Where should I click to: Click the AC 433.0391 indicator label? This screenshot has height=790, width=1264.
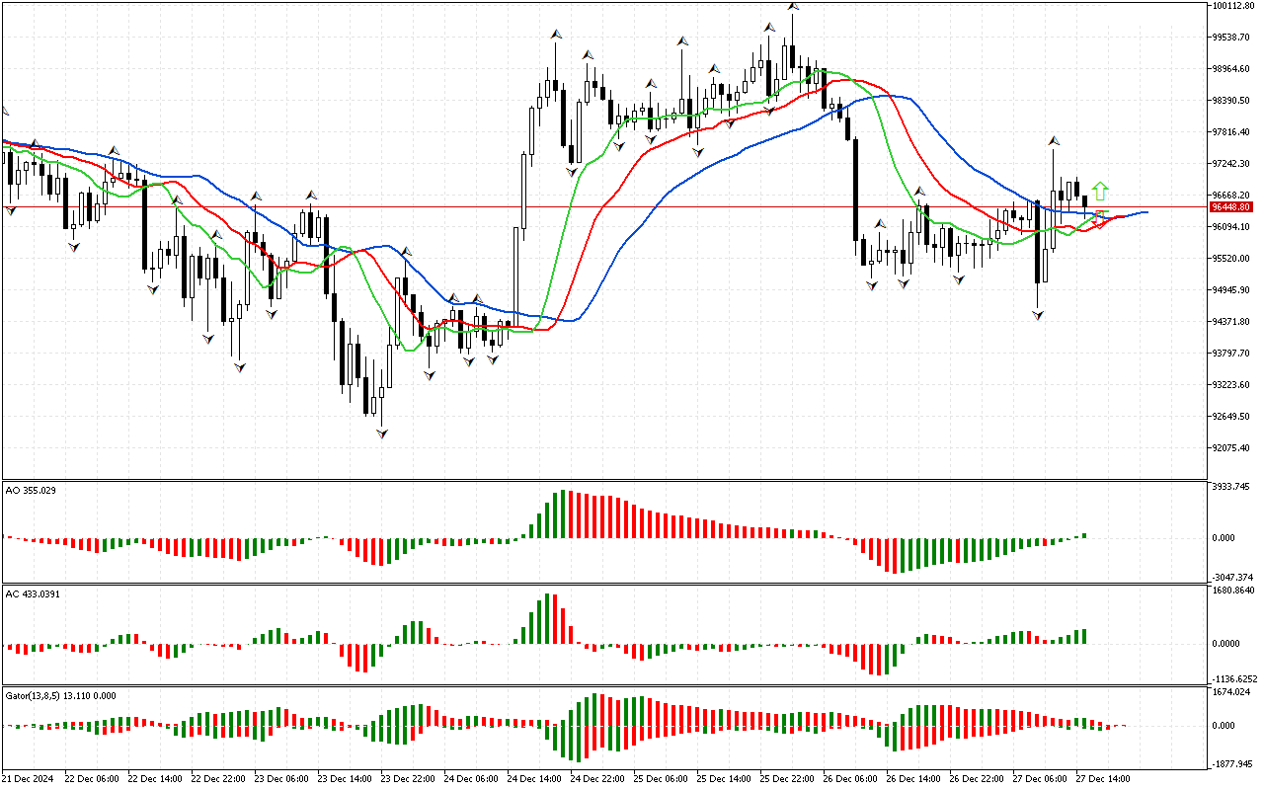tap(33, 593)
